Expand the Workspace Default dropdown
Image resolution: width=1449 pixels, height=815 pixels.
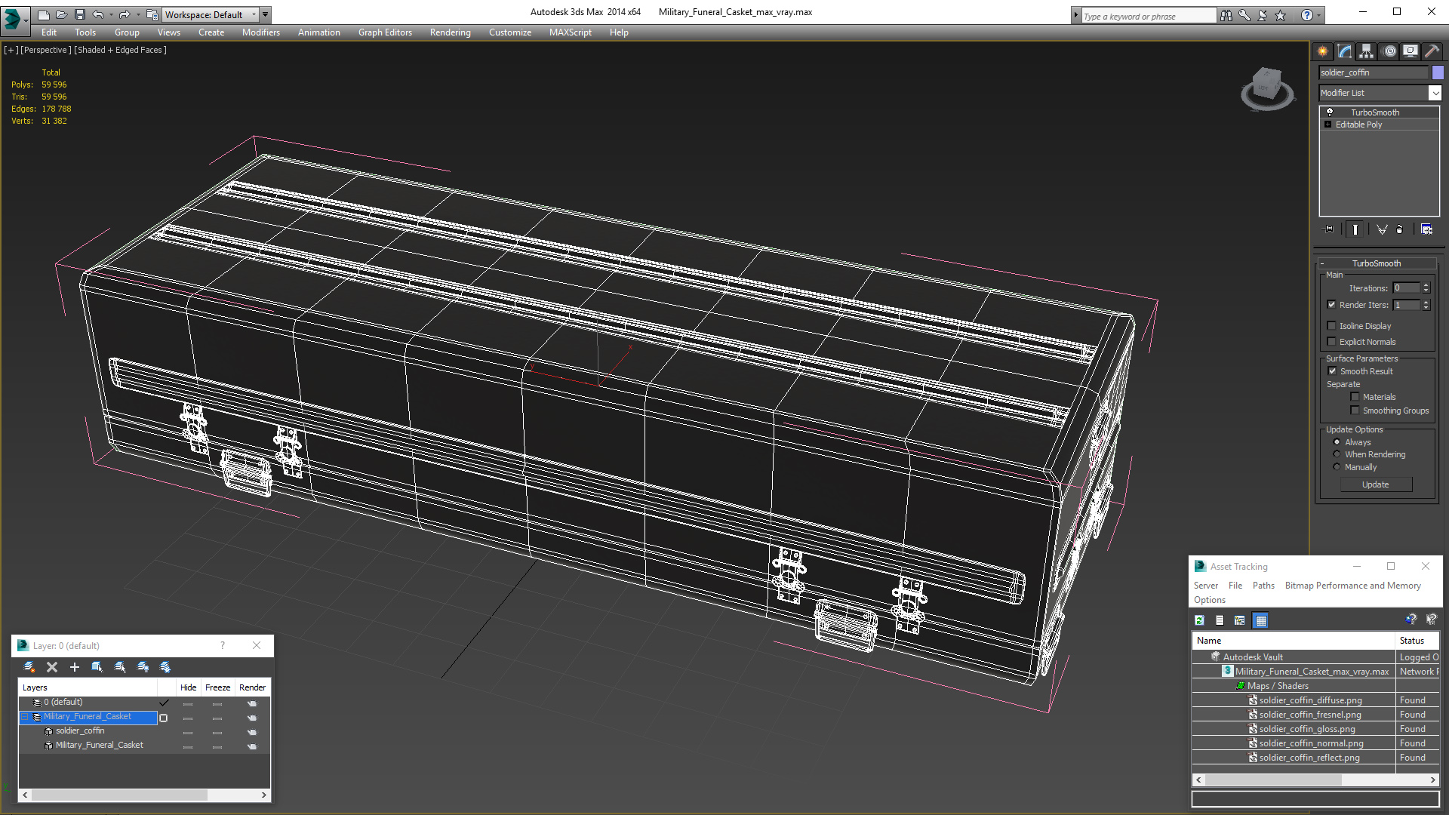pos(254,14)
